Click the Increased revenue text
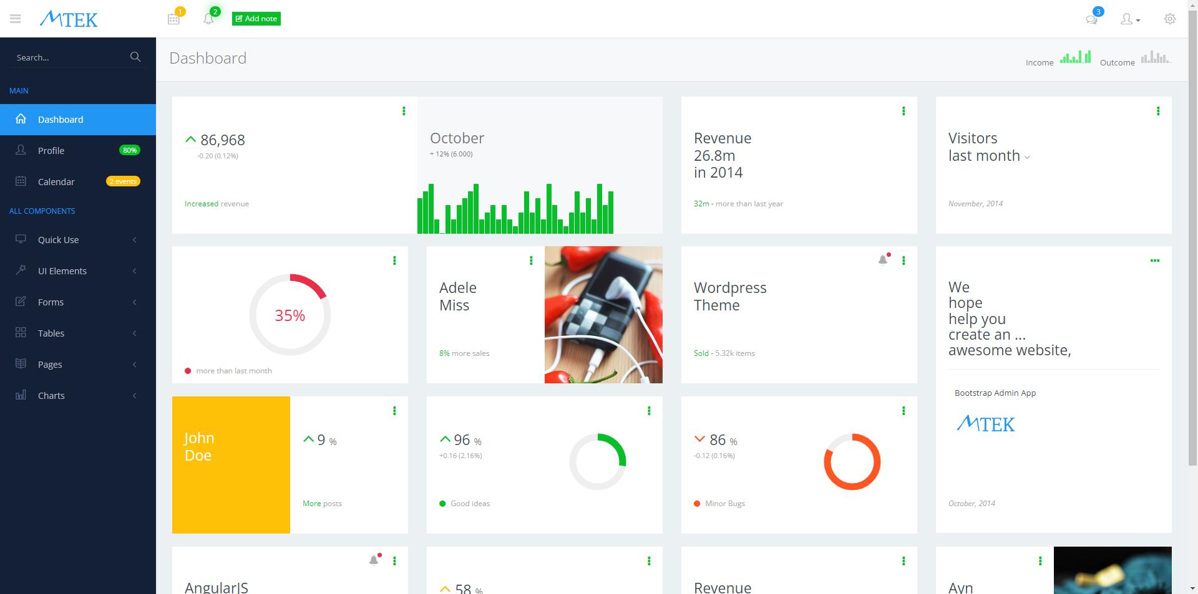The image size is (1198, 594). (x=217, y=204)
